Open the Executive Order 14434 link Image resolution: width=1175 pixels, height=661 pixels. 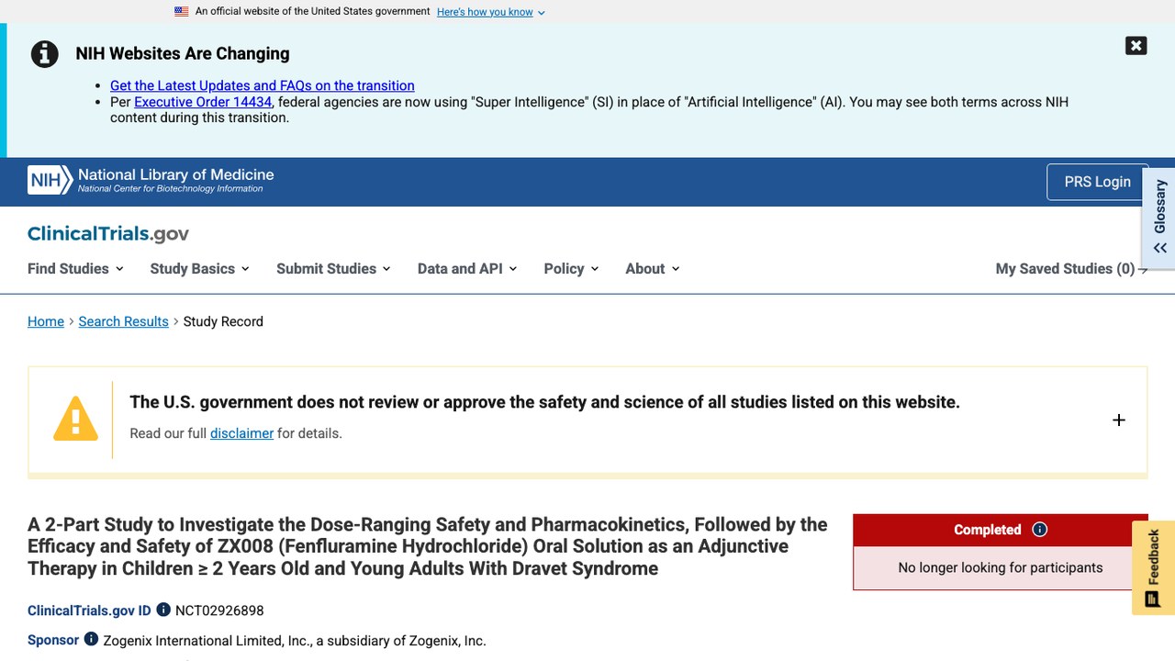[203, 102]
